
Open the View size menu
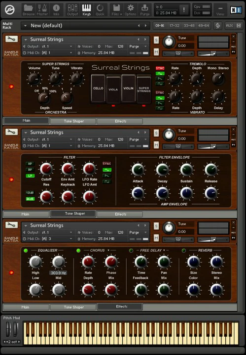220,10
